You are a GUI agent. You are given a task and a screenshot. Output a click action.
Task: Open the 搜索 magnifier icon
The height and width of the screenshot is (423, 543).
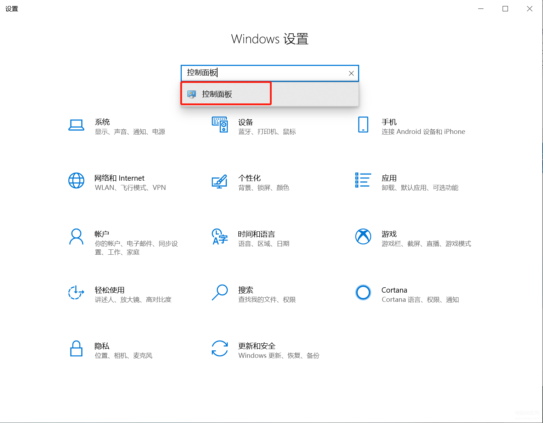pyautogui.click(x=220, y=293)
